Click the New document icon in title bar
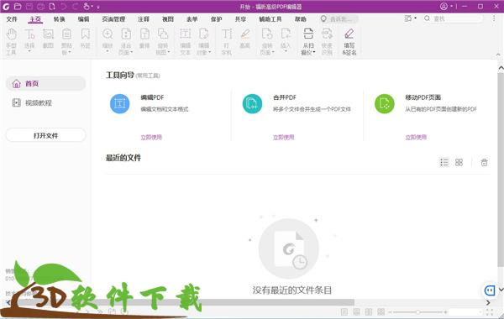This screenshot has height=319, width=504. (x=52, y=6)
